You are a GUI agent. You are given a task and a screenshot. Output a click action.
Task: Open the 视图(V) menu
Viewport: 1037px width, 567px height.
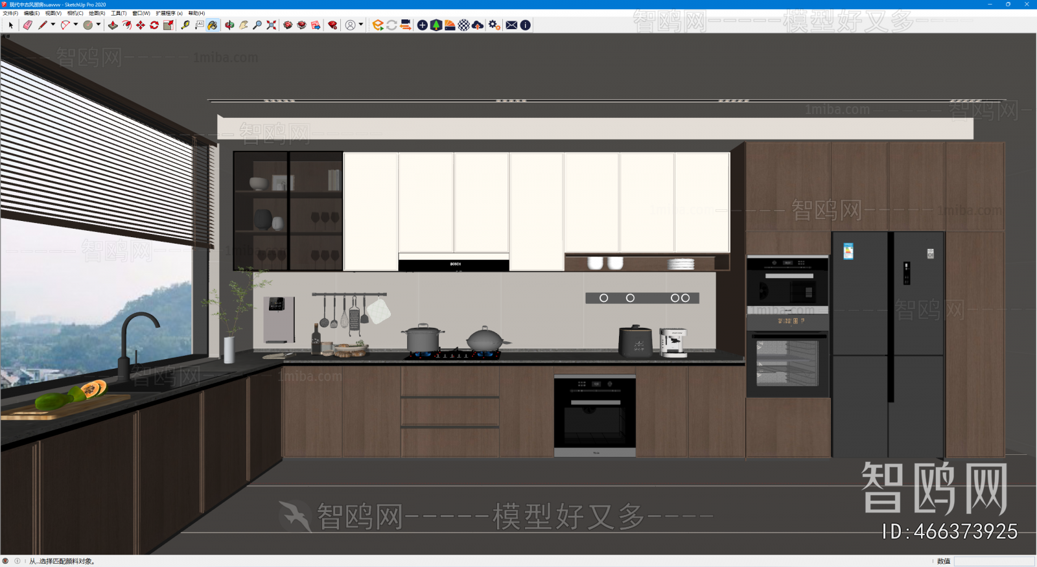click(x=53, y=13)
